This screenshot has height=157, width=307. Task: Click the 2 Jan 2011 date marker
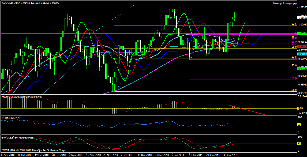tap(177, 155)
